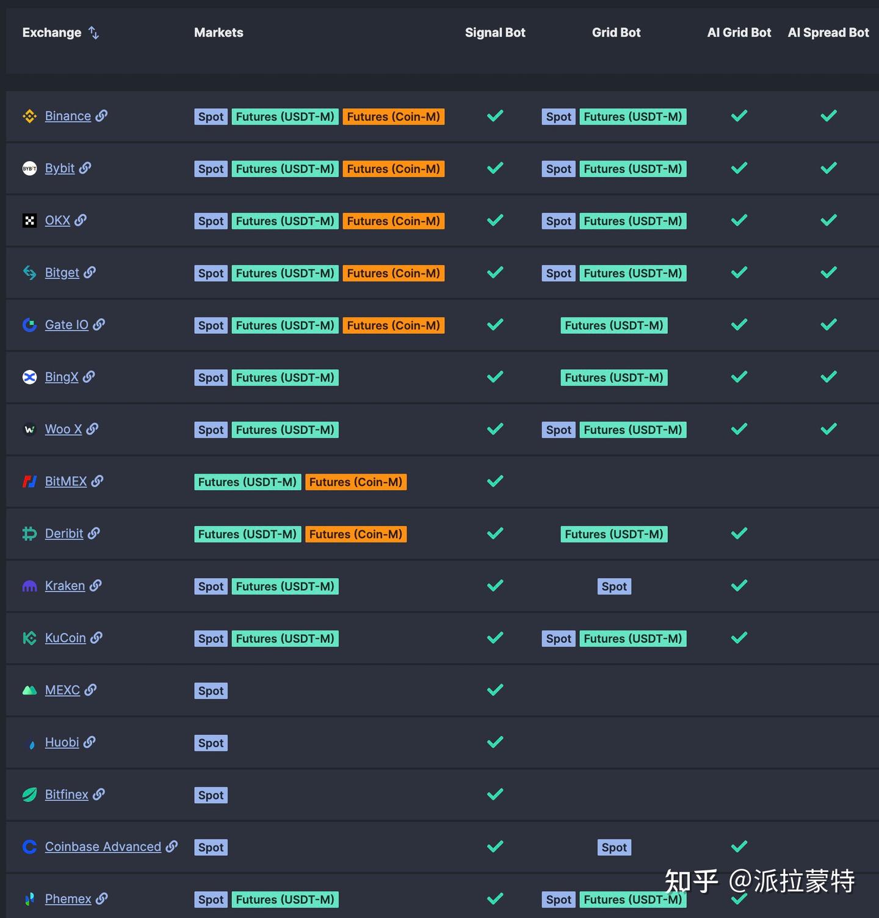Open Binance's external link icon
Image resolution: width=879 pixels, height=918 pixels.
click(101, 116)
